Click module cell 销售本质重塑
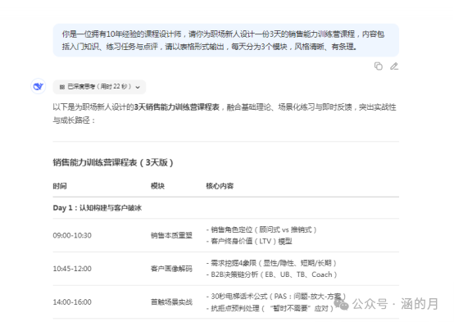Viewport: 454px width, 322px height. pos(171,235)
